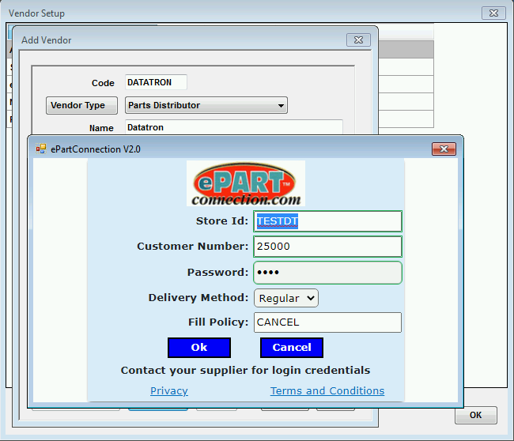
Task: Click OK in the Vendor Setup window
Action: tap(475, 415)
